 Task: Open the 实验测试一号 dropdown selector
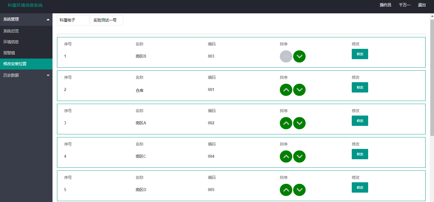coord(107,20)
